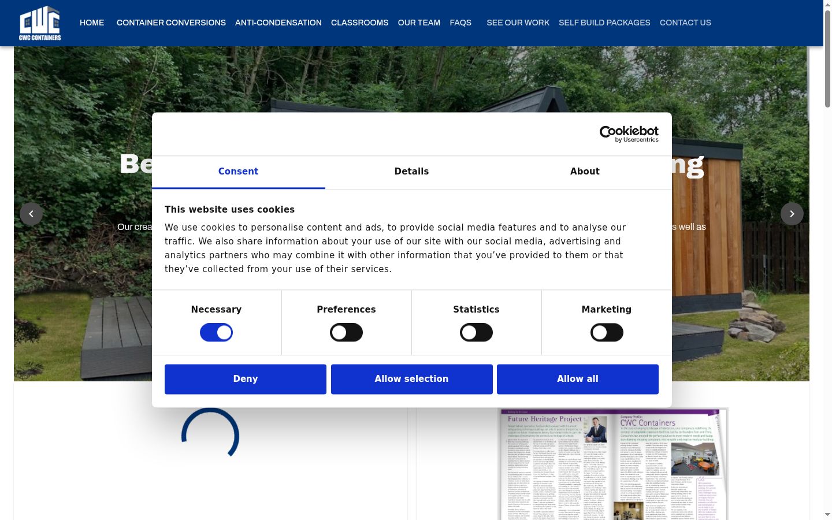Go to the Home page
Viewport: 832px width, 520px height.
(92, 23)
